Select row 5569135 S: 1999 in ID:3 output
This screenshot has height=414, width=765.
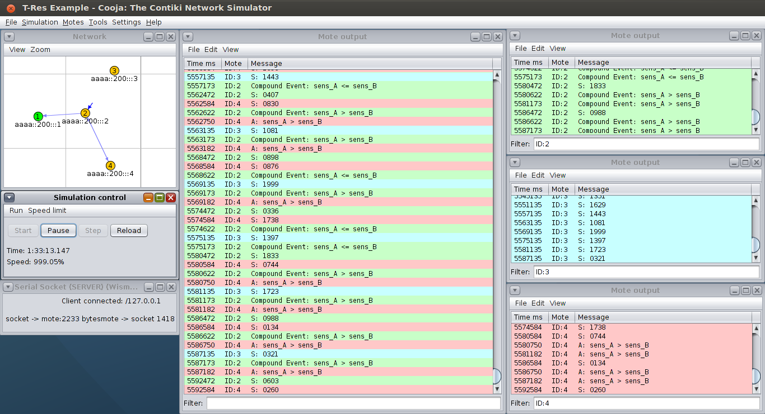[x=631, y=231]
